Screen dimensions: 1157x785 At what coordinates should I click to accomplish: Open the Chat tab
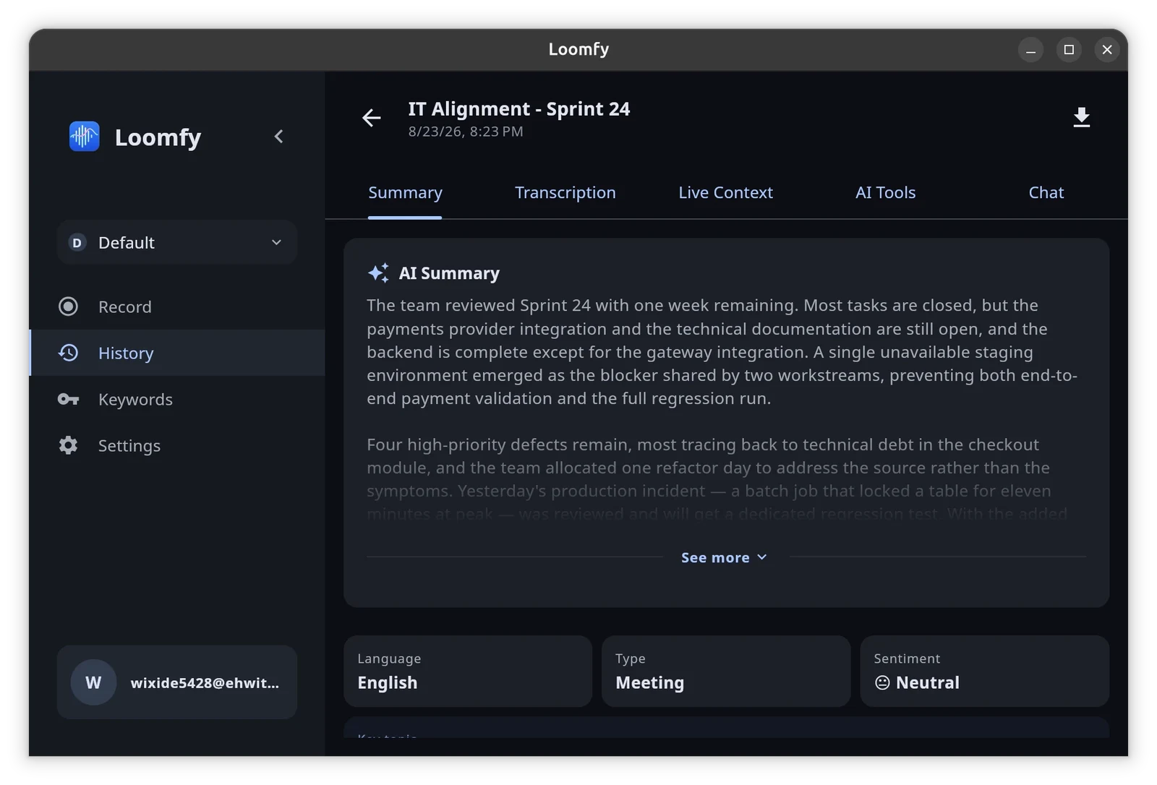point(1046,192)
